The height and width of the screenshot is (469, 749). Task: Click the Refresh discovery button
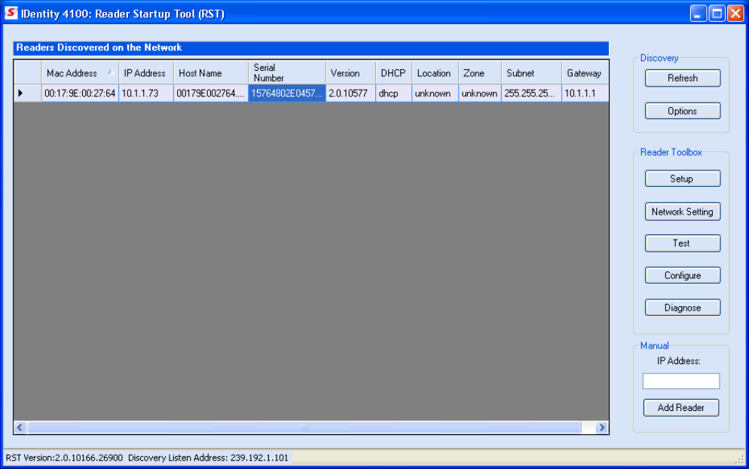(x=682, y=78)
